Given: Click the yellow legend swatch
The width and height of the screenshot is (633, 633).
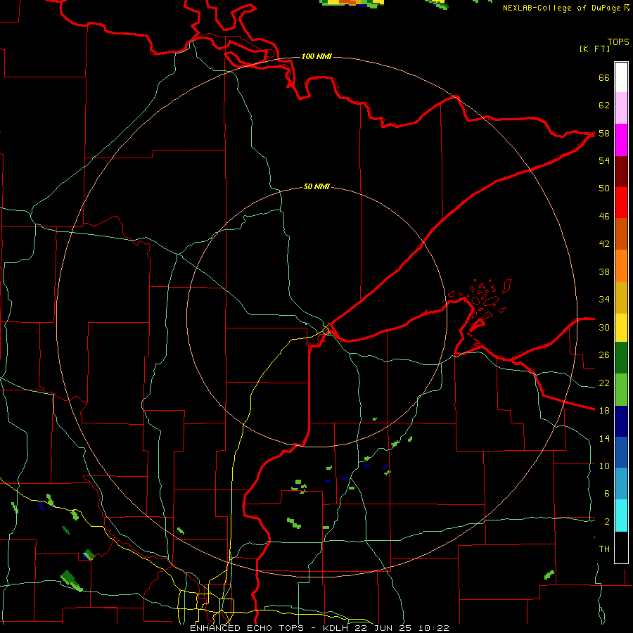Looking at the screenshot, I should tap(621, 328).
